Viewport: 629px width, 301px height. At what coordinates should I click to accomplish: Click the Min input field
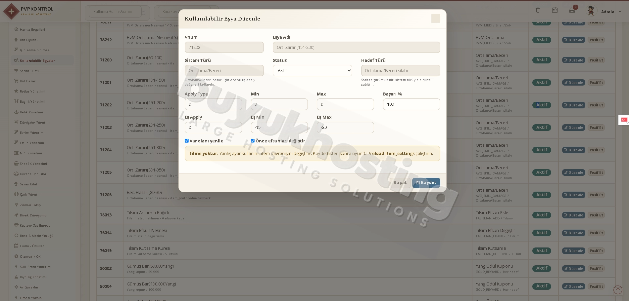[x=279, y=104]
